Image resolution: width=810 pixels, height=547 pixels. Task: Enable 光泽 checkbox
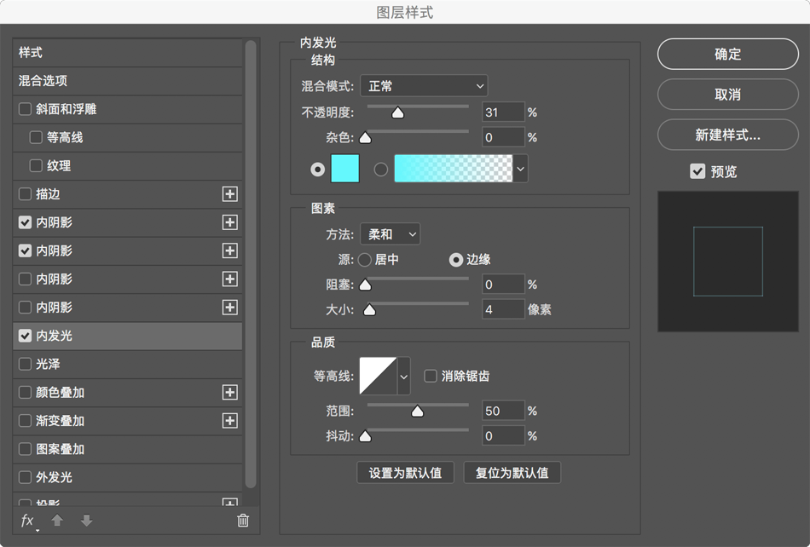pyautogui.click(x=25, y=364)
